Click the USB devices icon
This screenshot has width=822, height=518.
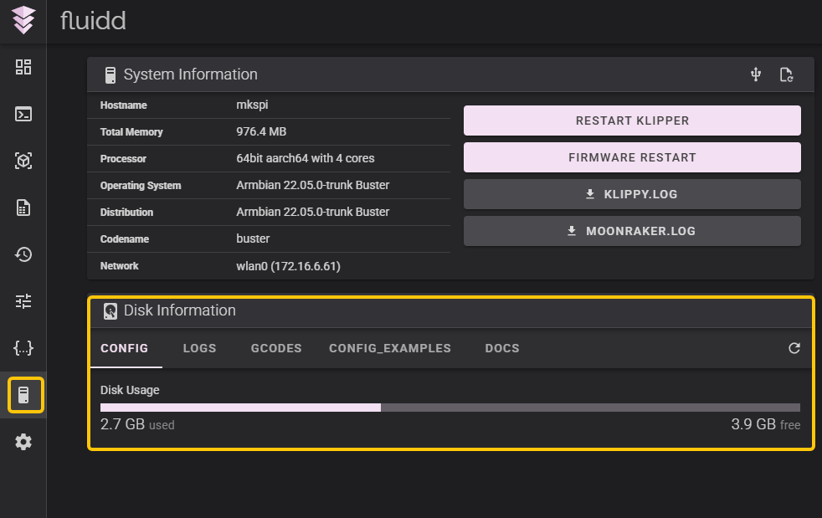click(756, 75)
